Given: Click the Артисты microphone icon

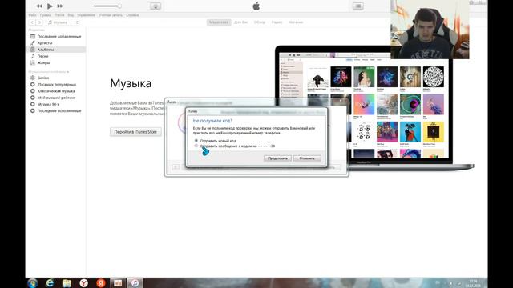Looking at the screenshot, I should point(32,42).
